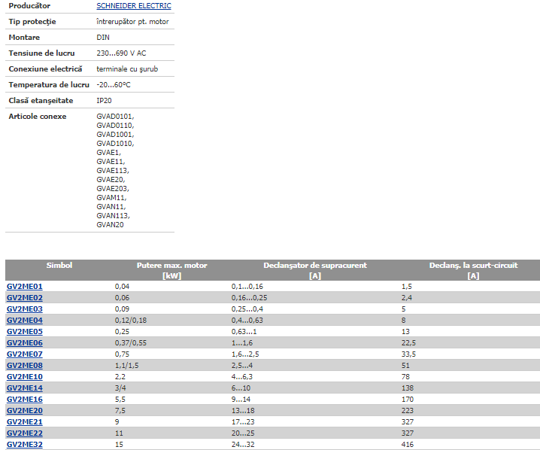Click the short-circuit value 138

click(x=407, y=388)
